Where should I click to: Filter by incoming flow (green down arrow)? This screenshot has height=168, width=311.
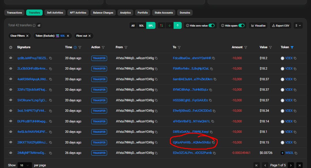click(x=170, y=25)
